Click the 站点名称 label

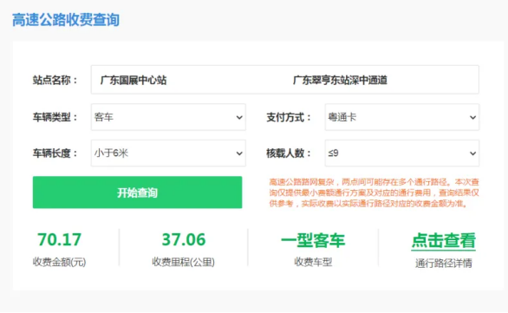[55, 80]
